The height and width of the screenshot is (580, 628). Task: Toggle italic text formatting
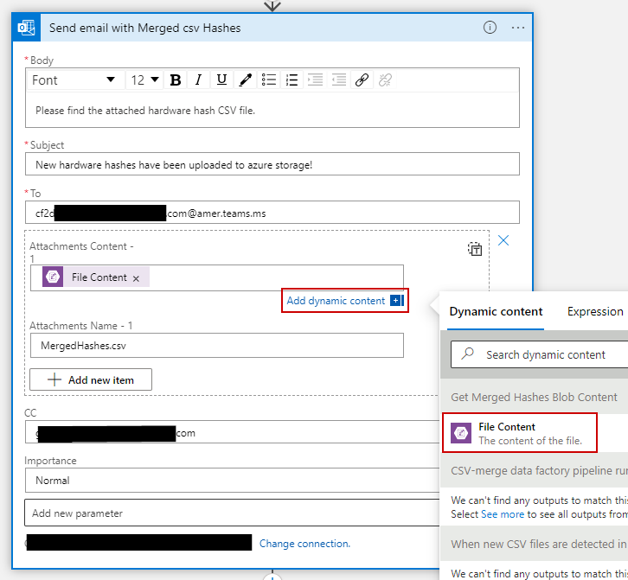coord(198,80)
